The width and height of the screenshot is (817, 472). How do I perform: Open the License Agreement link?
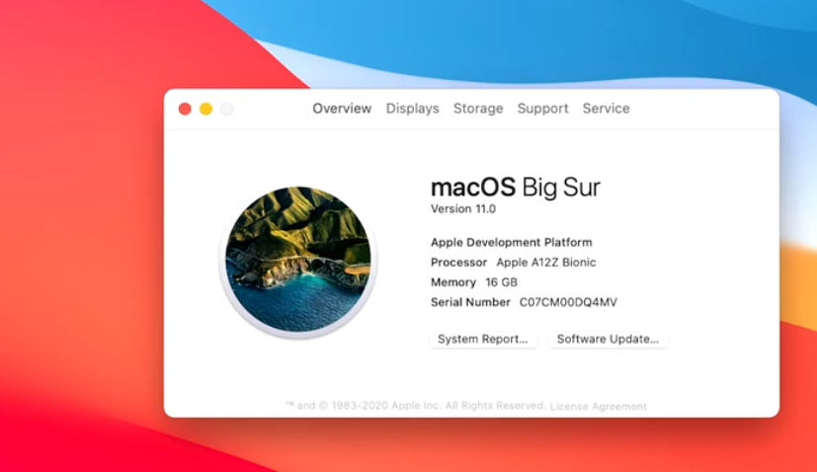[598, 407]
